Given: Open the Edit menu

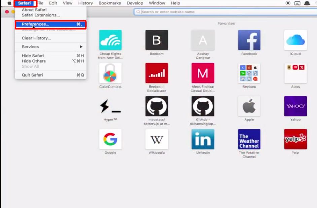Looking at the screenshot, I should (53, 3).
